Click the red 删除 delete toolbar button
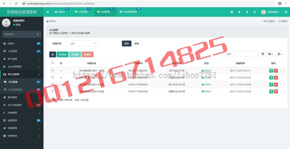This screenshot has height=149, width=290. pos(88,54)
